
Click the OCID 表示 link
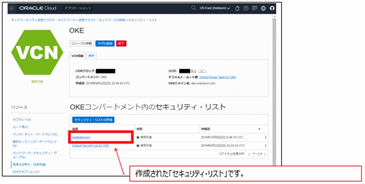point(194,71)
